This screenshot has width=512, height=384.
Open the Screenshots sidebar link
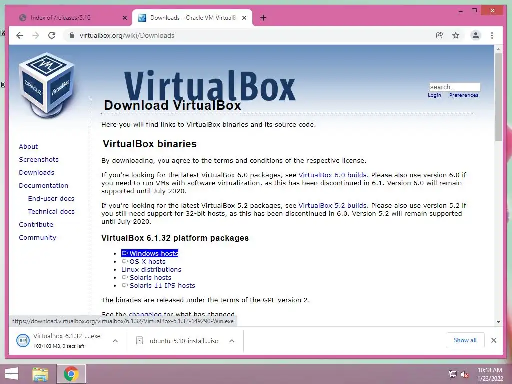[x=39, y=159]
